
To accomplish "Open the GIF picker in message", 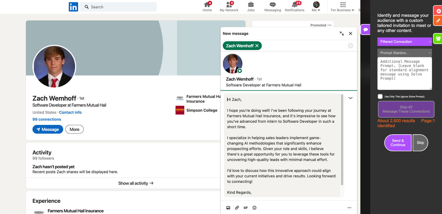I will (x=245, y=208).
